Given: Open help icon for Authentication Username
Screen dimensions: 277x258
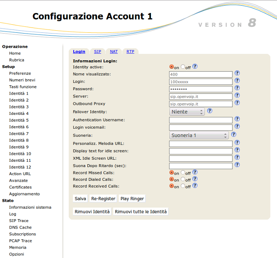Looking at the screenshot, I should click(x=237, y=119).
